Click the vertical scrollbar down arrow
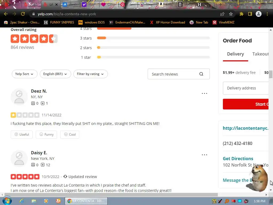Image resolution: width=273 pixels, height=205 pixels. [x=271, y=190]
